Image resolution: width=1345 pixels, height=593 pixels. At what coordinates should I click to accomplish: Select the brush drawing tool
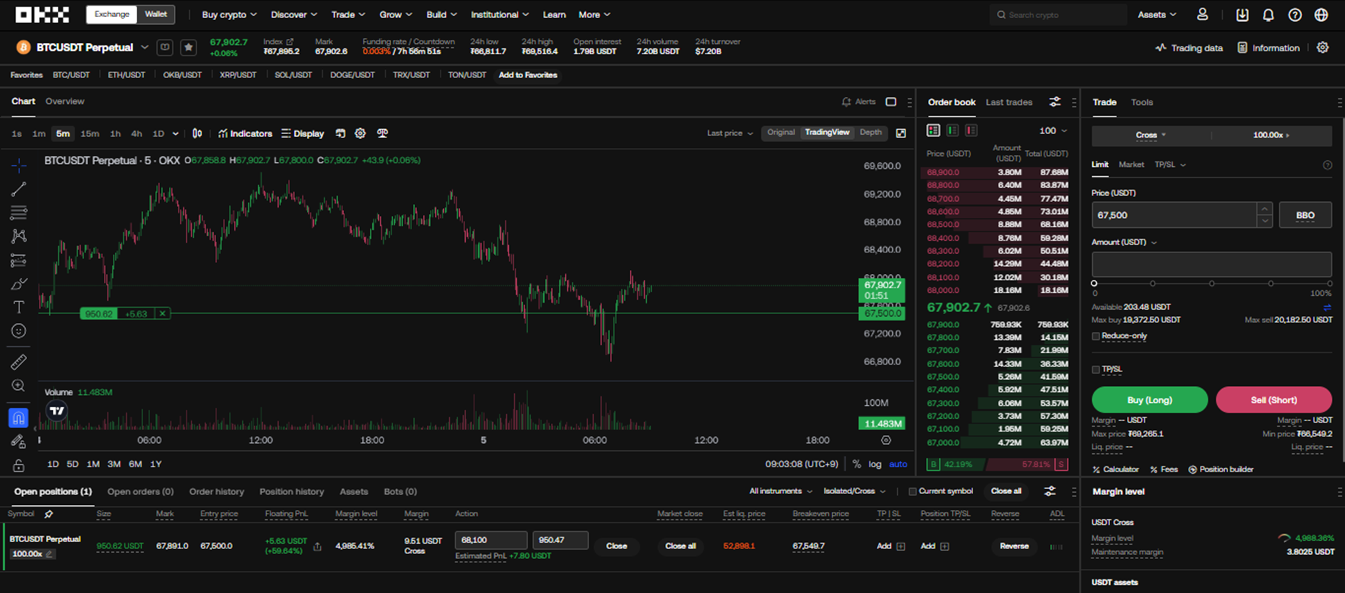point(19,284)
